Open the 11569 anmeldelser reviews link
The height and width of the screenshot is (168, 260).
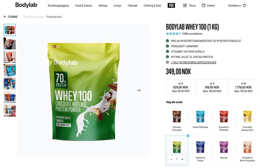(192, 34)
